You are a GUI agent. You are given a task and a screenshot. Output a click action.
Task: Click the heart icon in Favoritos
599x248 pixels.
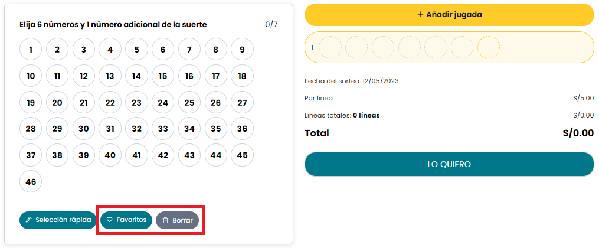pos(109,220)
